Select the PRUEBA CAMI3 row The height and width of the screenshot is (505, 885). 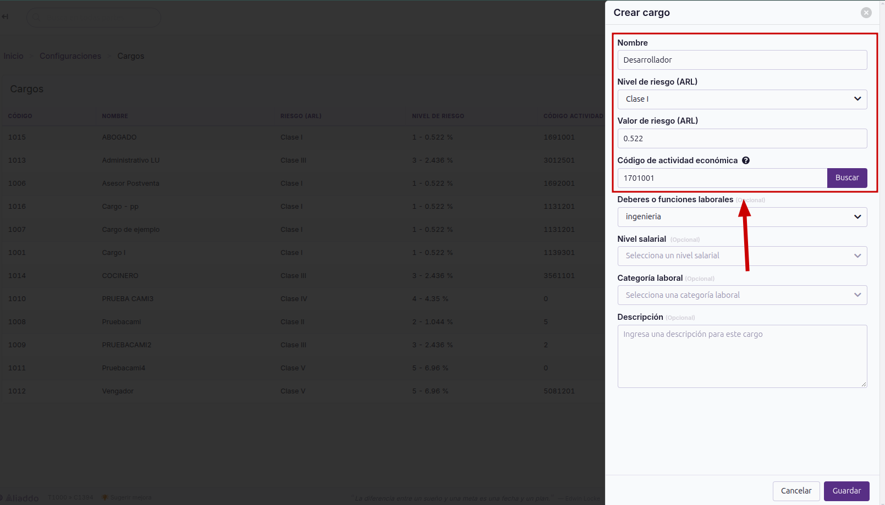303,299
